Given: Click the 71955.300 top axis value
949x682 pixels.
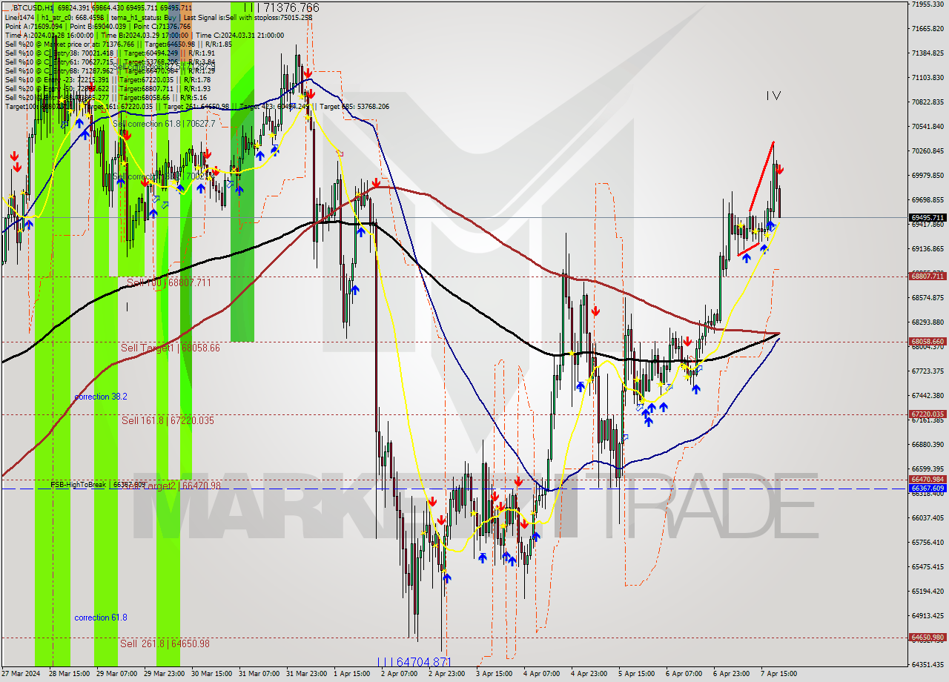Looking at the screenshot, I should (x=927, y=4).
